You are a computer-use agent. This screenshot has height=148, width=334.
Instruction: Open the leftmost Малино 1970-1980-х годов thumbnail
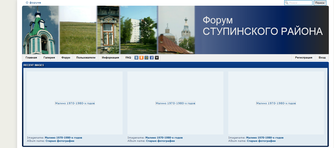pyautogui.click(x=75, y=103)
